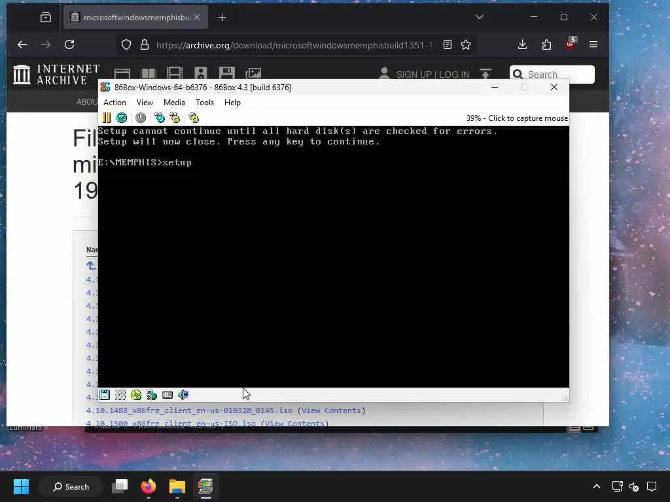Click the emulated screen to capture mouse
Viewport: 670px width, 502px height.
[x=333, y=256]
